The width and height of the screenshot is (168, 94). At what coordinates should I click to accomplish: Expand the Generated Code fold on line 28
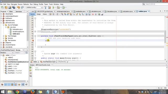[35, 31]
